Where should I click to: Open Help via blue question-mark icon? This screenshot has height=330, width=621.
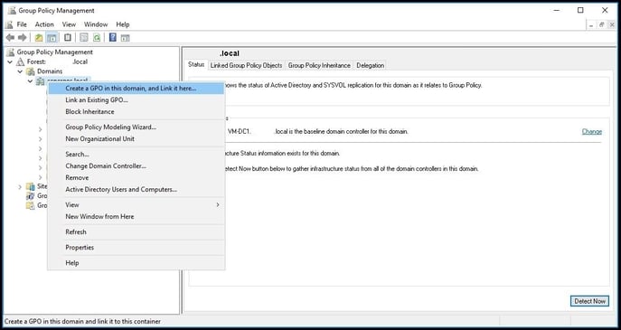tap(113, 37)
